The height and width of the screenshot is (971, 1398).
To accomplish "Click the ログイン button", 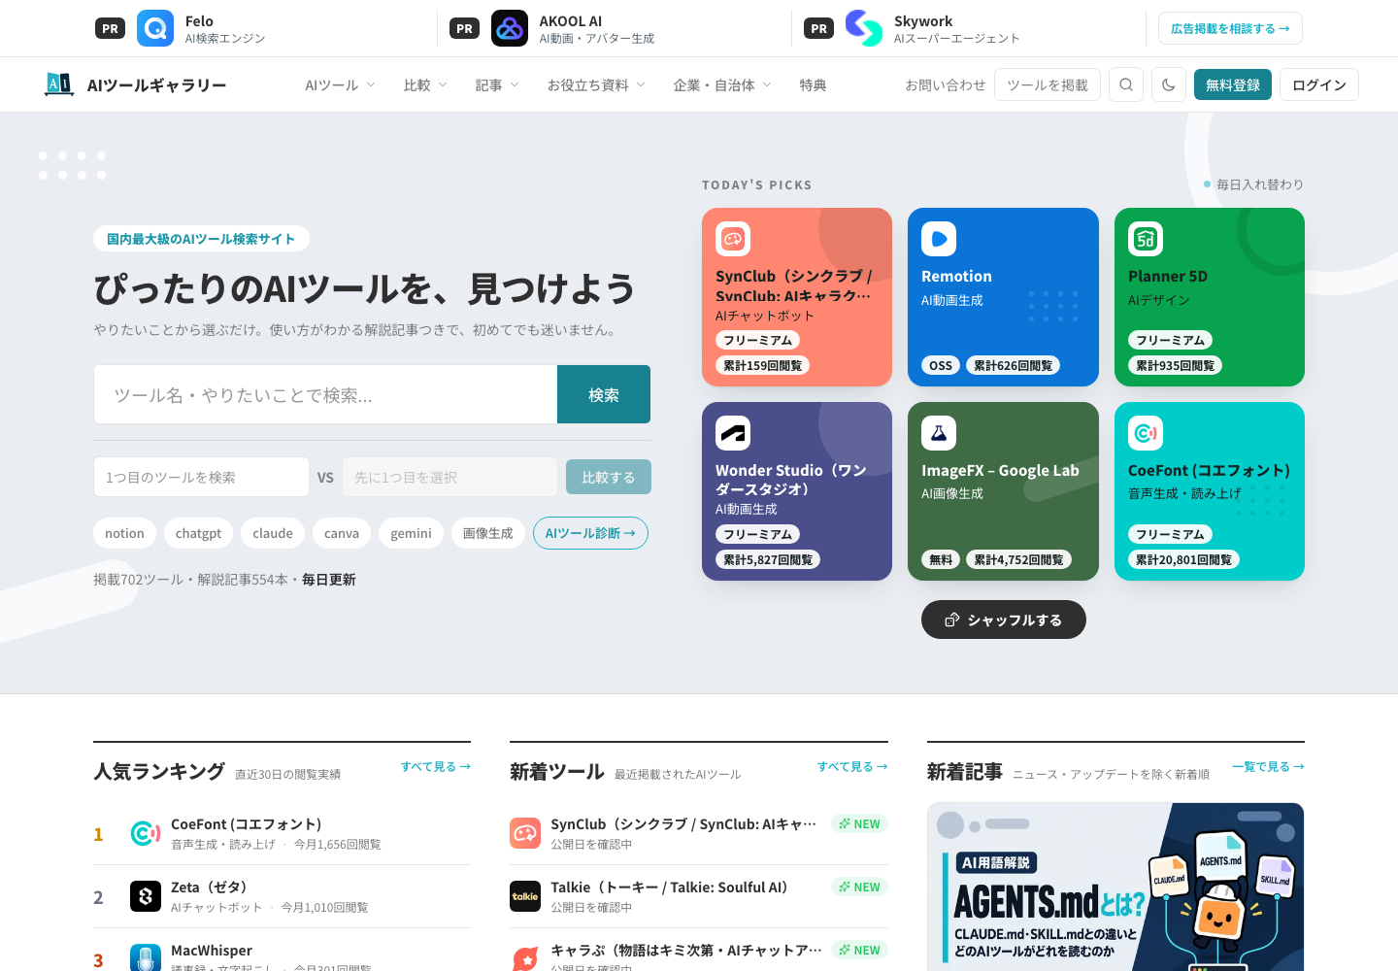I will pos(1319,84).
